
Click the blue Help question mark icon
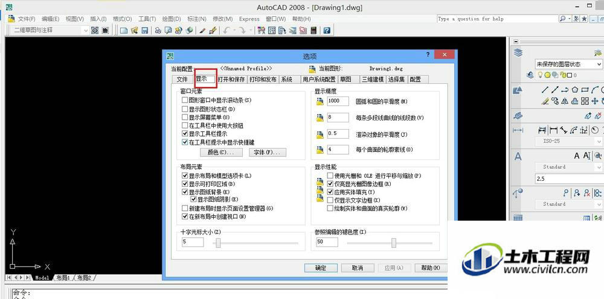tap(327, 30)
